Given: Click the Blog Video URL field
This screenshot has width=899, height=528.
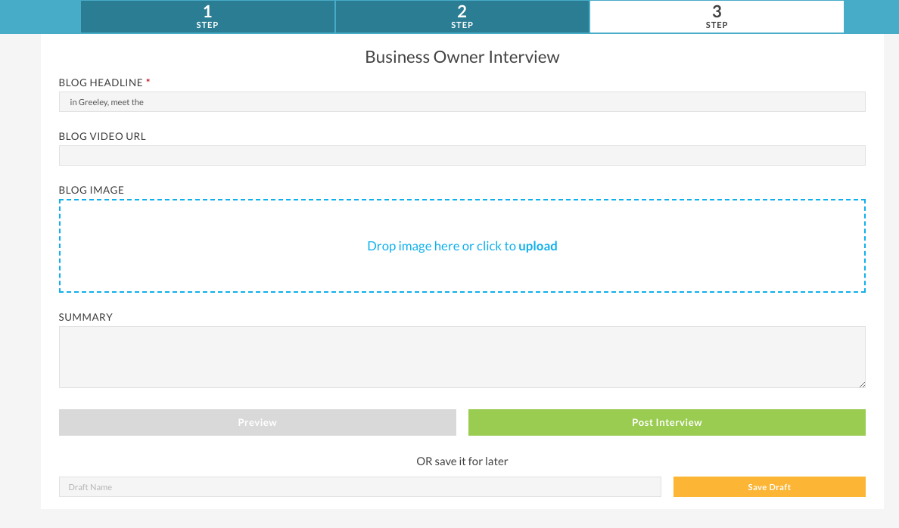Looking at the screenshot, I should pyautogui.click(x=462, y=155).
